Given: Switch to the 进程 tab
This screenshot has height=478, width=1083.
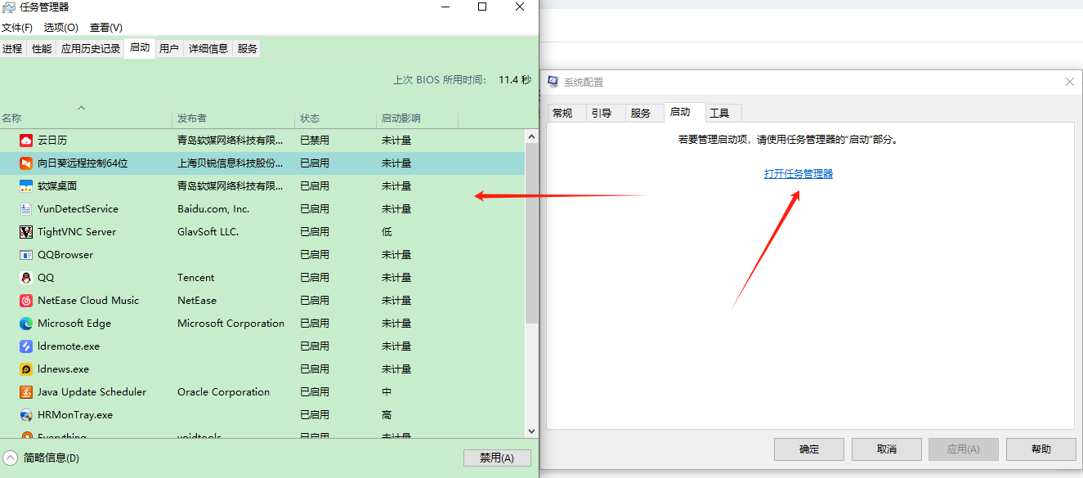Looking at the screenshot, I should (12, 49).
